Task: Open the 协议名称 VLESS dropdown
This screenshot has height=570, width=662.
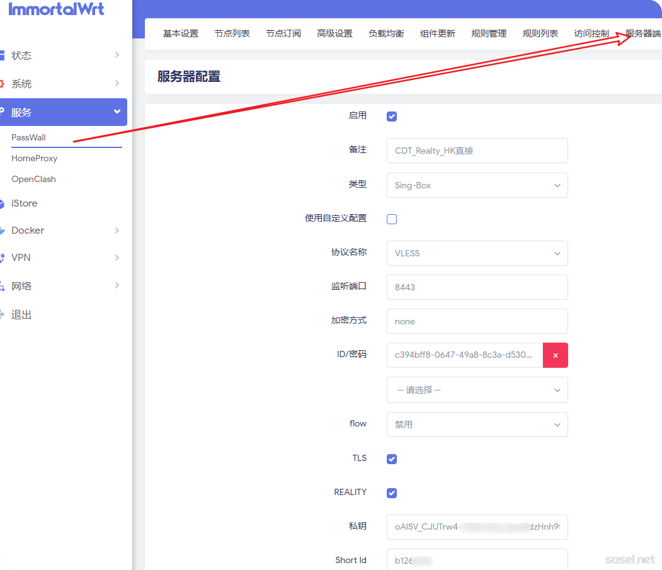Action: click(477, 253)
